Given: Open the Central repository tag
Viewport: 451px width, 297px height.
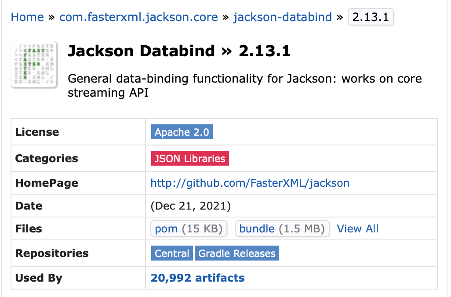Looking at the screenshot, I should pos(172,253).
